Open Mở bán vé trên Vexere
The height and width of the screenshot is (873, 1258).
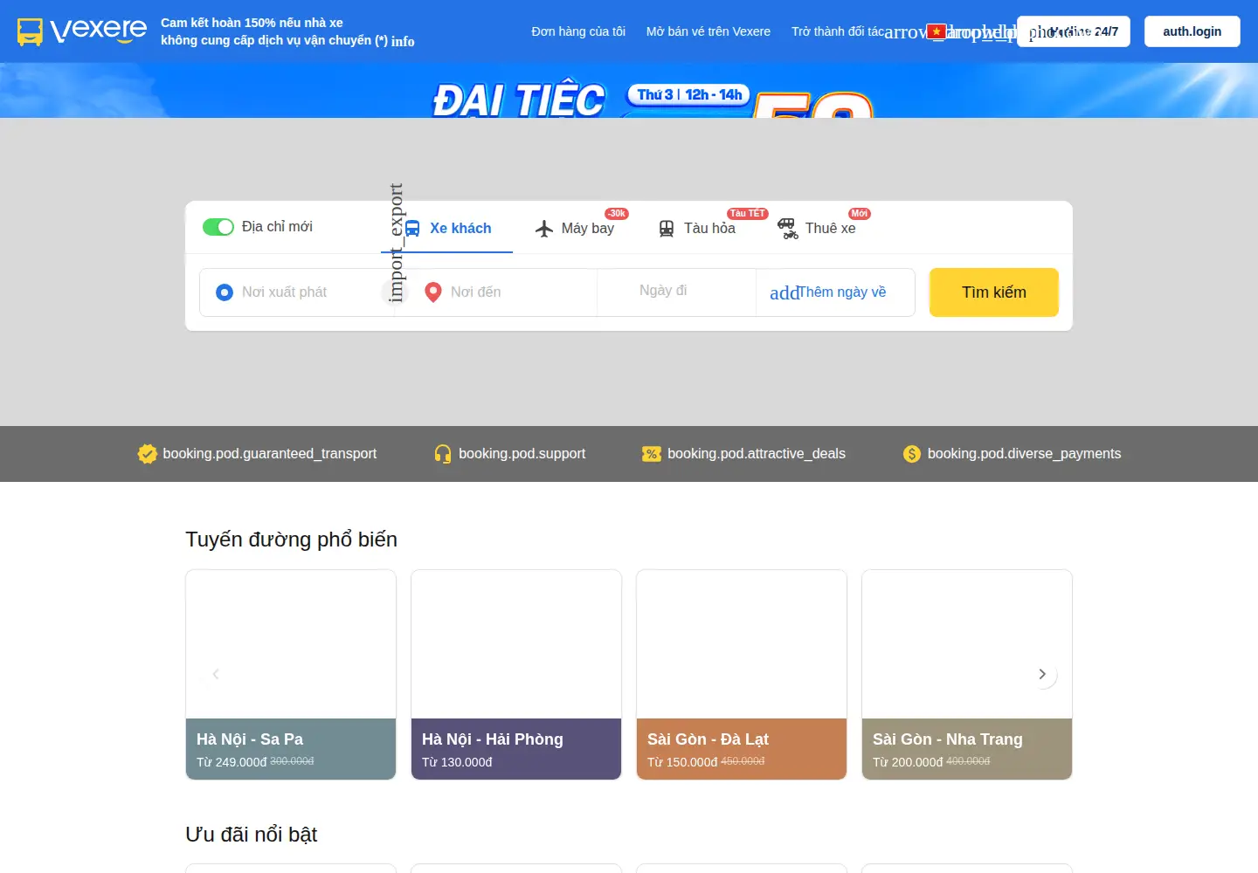(708, 31)
